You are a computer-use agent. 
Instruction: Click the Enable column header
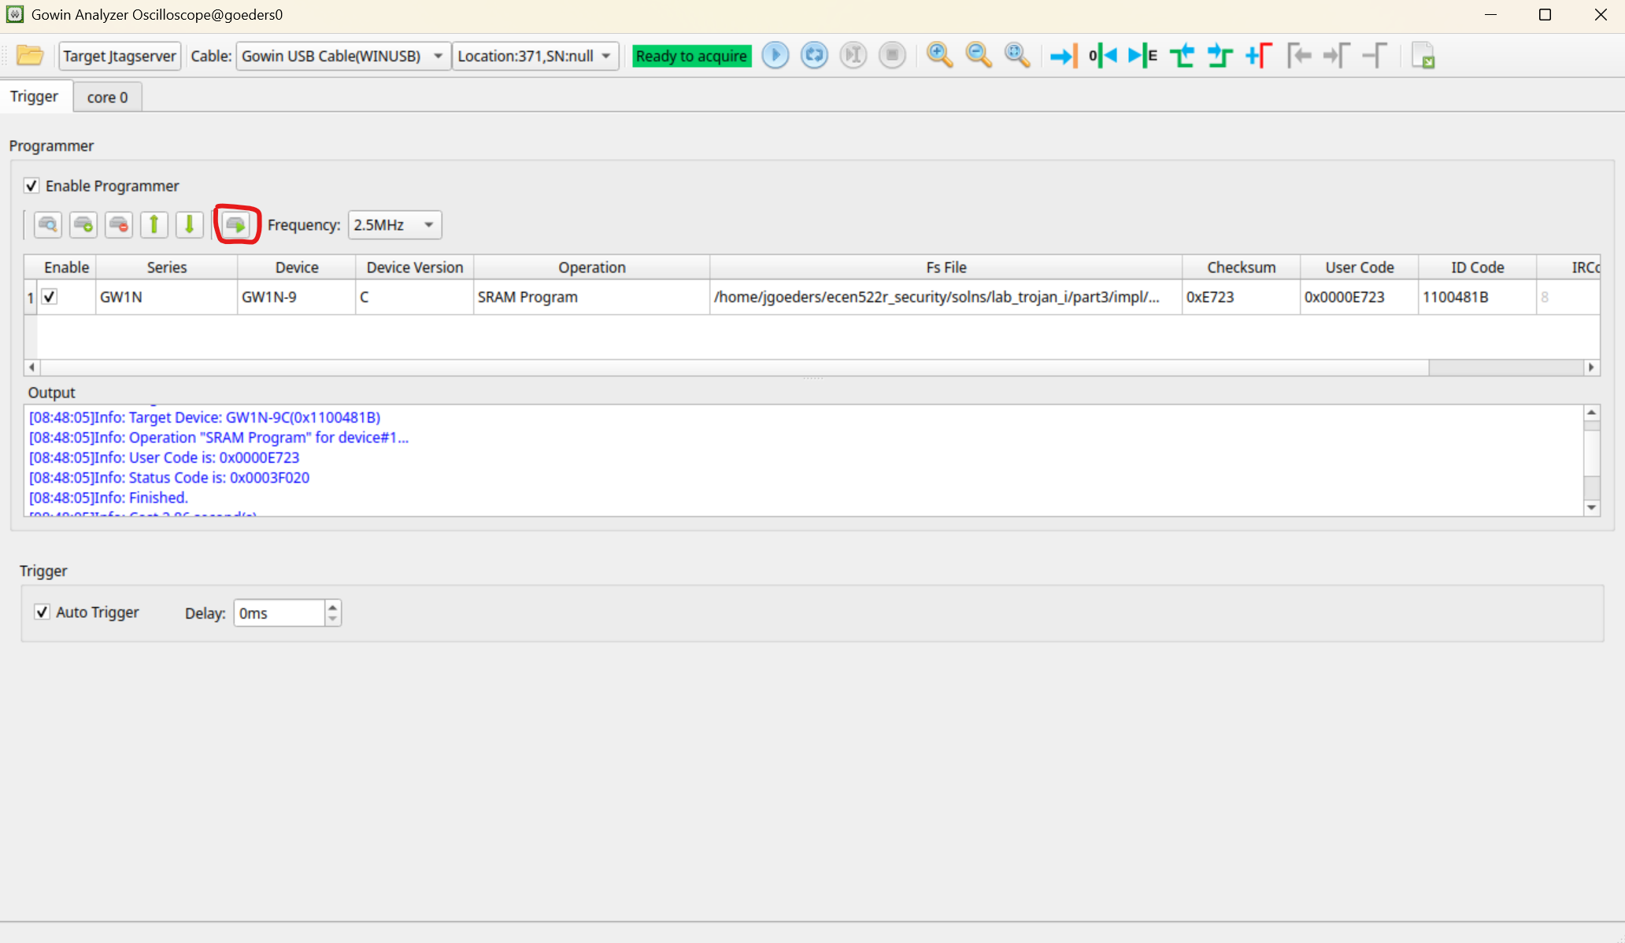pos(67,268)
